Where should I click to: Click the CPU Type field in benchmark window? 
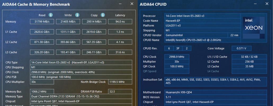coord(81,63)
